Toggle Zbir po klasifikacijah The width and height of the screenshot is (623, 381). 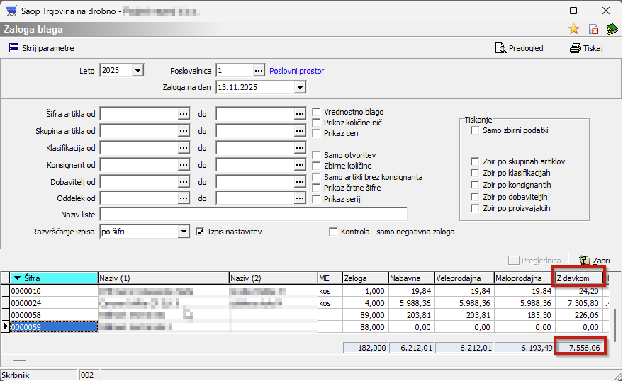click(x=475, y=173)
